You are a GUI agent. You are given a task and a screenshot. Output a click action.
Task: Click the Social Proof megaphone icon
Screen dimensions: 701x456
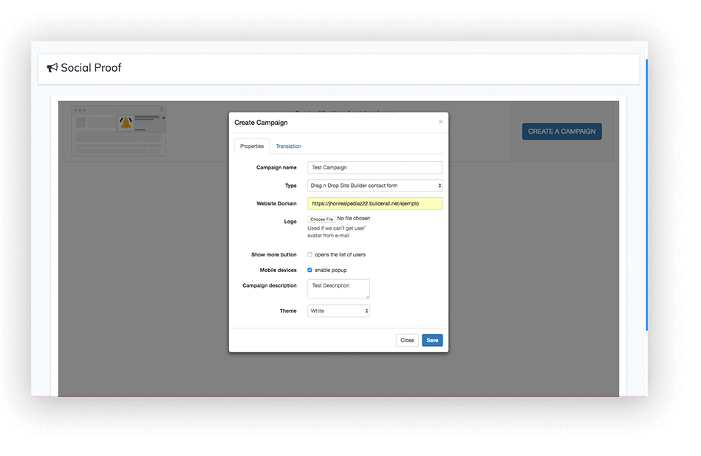click(52, 68)
